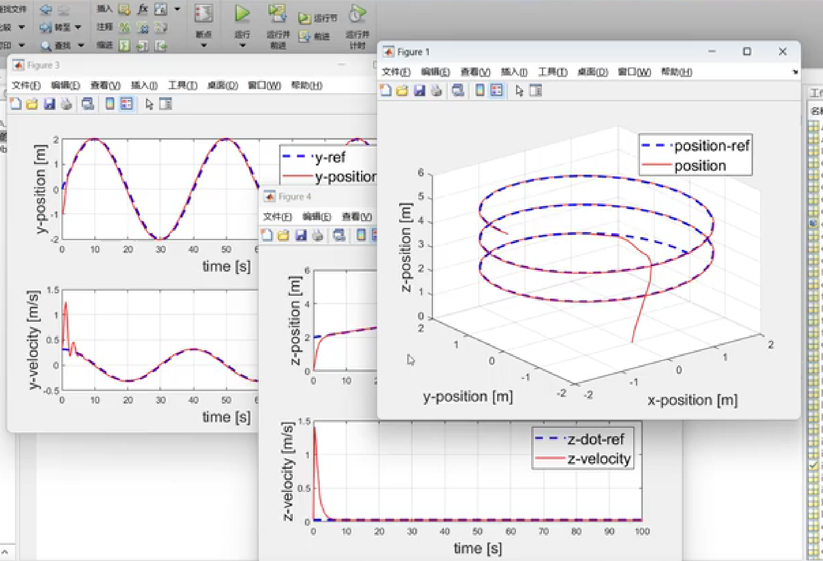Image resolution: width=823 pixels, height=561 pixels.
Task: Click position-ref legend entry in Figure 1
Action: 712,146
